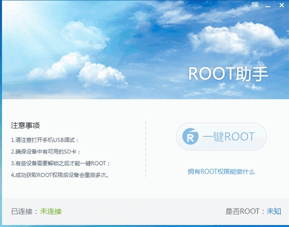The height and width of the screenshot is (227, 289).
Task: Select the note about 解锁之后才能一键ROOT
Action: pyautogui.click(x=60, y=164)
